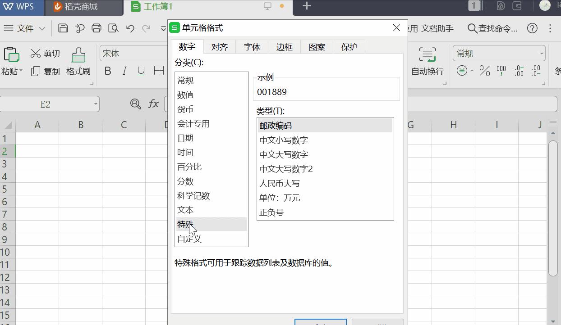The height and width of the screenshot is (325, 561).
Task: Select 文本 in the category list
Action: [x=184, y=210]
